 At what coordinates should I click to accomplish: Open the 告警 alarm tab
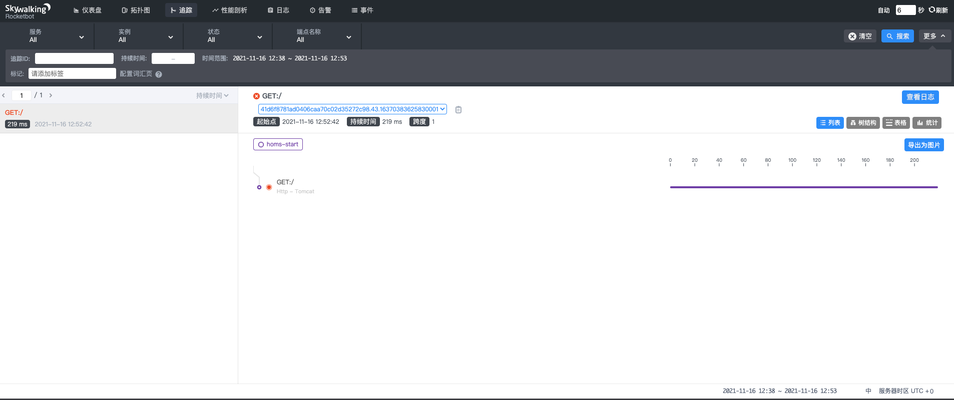click(320, 10)
